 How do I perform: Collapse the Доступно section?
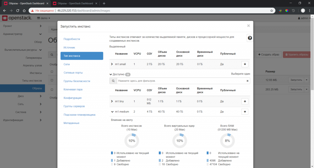coord(111,74)
